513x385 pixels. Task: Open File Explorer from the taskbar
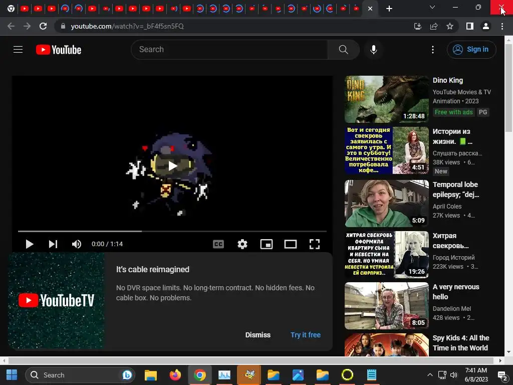(x=151, y=375)
